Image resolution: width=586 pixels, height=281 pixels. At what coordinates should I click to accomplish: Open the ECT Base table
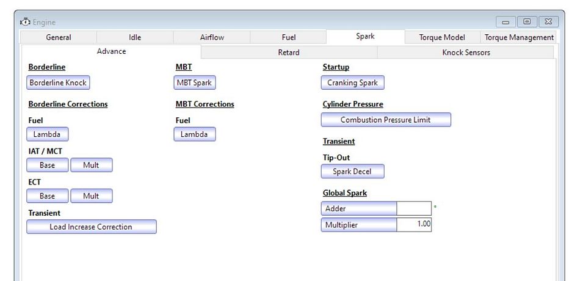[x=47, y=196]
